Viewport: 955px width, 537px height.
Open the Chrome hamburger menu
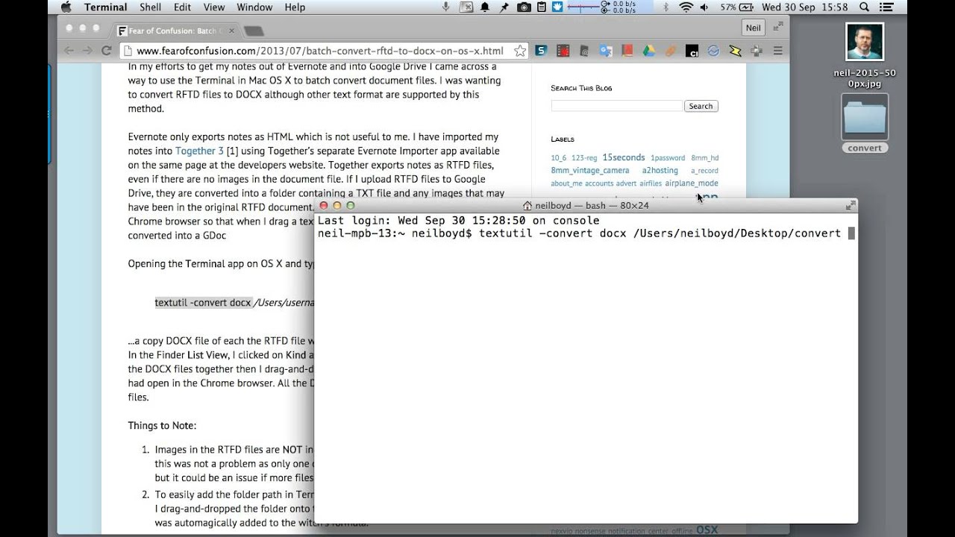coord(777,51)
